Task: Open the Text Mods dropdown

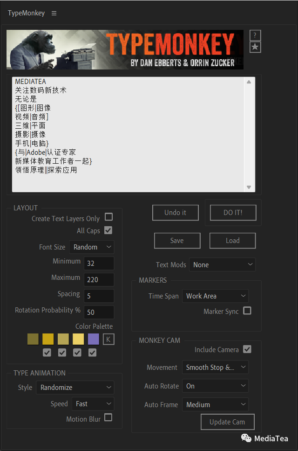Action: point(222,264)
